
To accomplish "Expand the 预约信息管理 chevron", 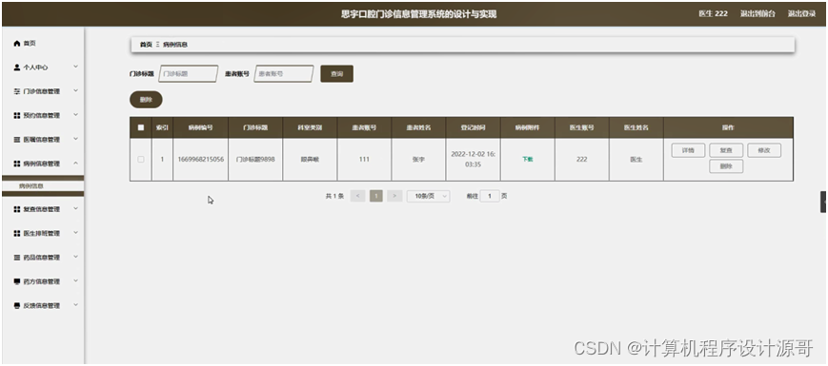I will pos(75,115).
